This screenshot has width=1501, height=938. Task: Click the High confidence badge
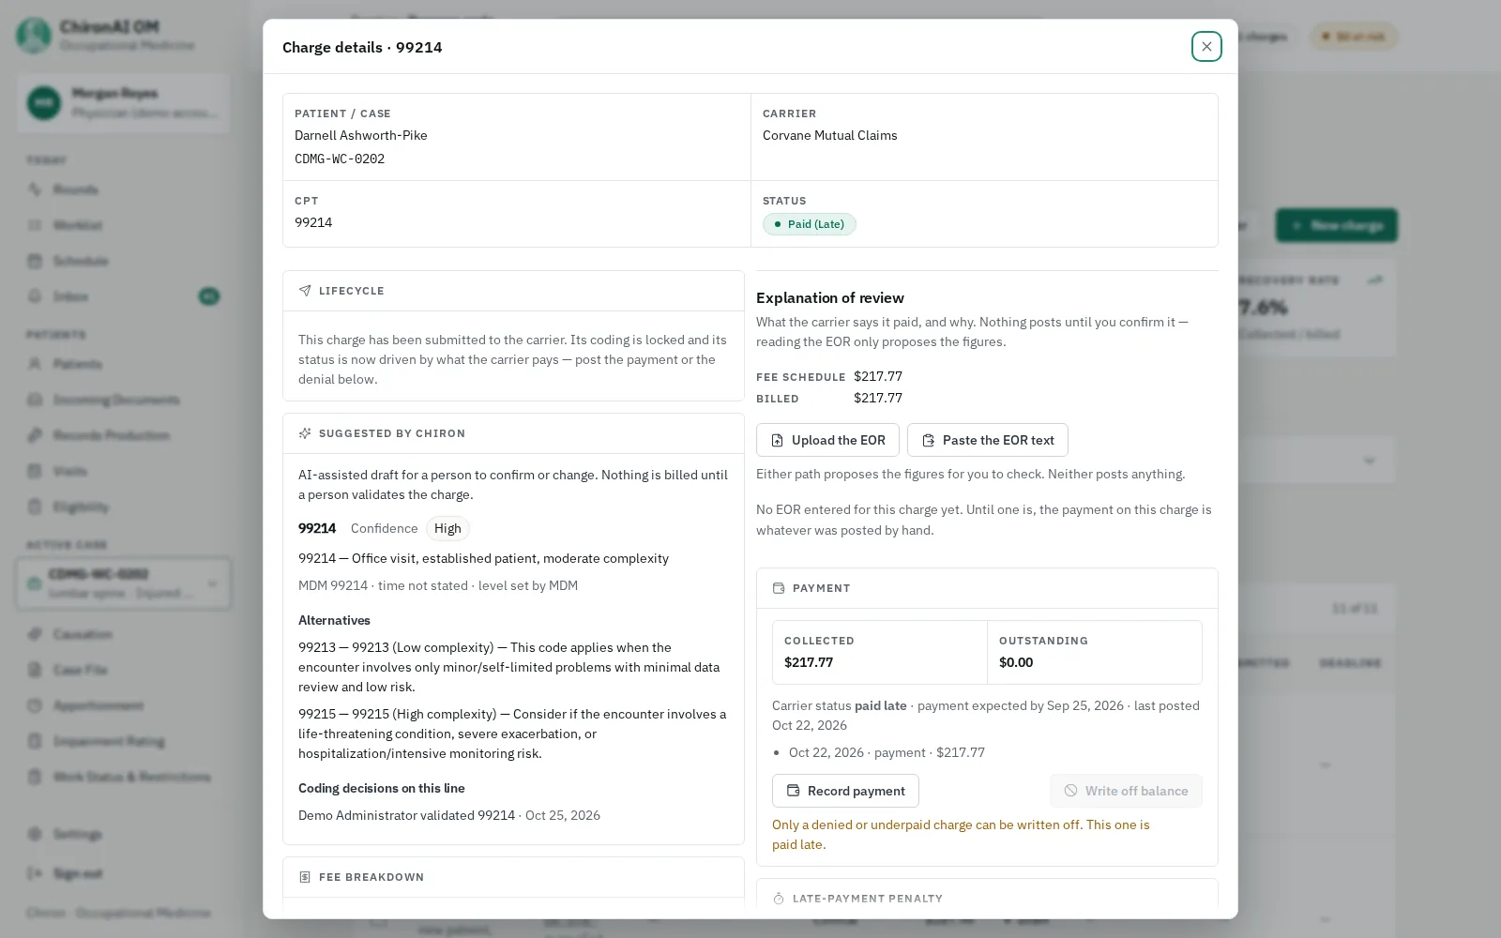[x=447, y=528]
